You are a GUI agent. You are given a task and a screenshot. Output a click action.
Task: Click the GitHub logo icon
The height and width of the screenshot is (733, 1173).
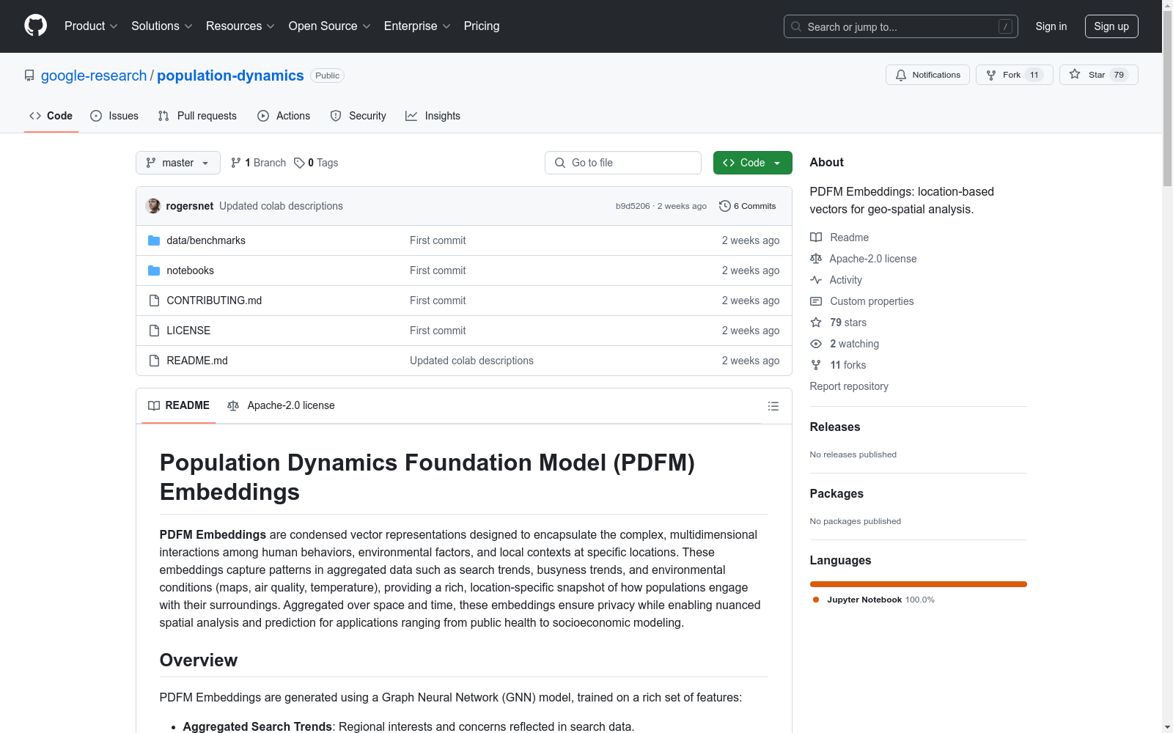35,26
